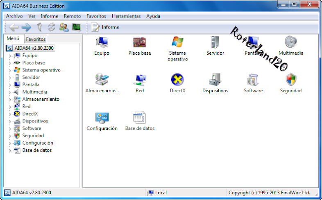Expand the Servidor tree node
This screenshot has width=322, height=200.
coord(10,78)
